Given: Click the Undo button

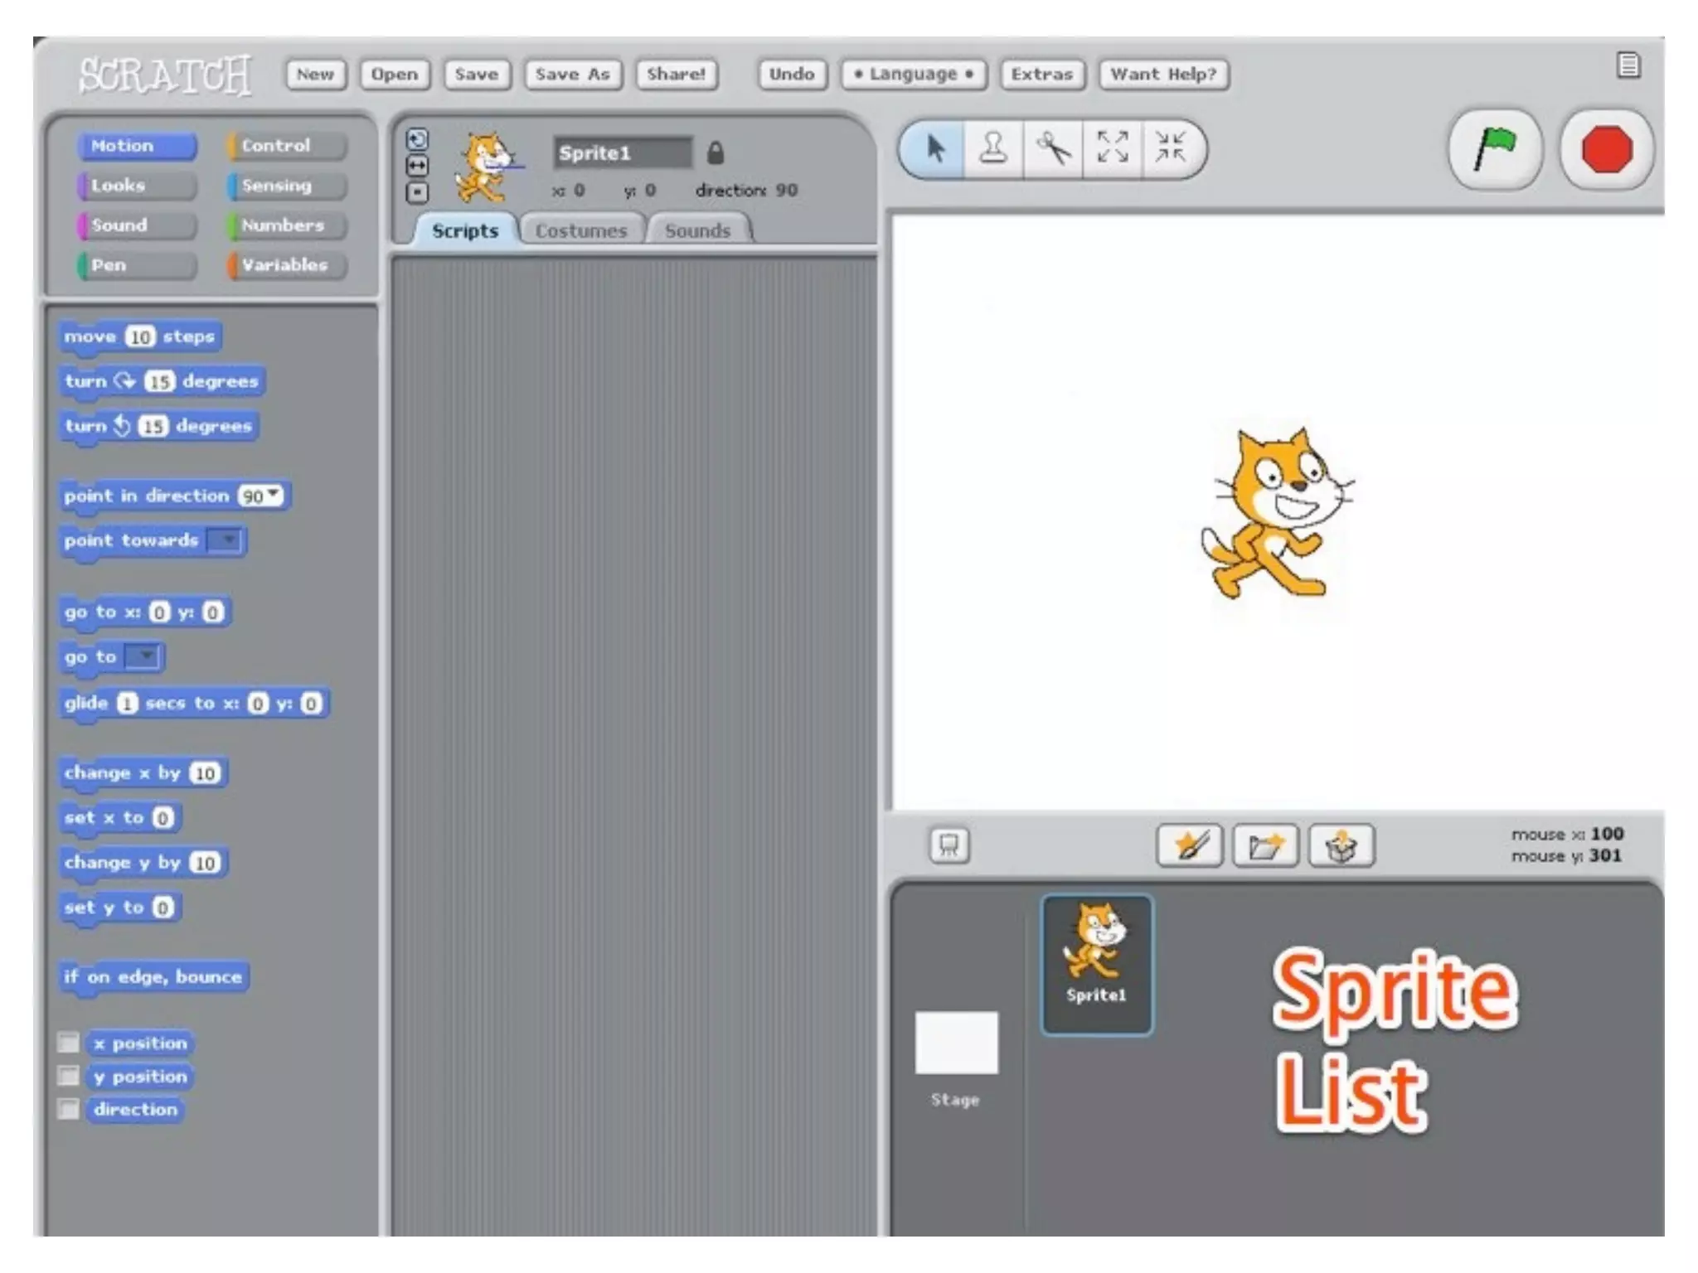Looking at the screenshot, I should [x=792, y=74].
